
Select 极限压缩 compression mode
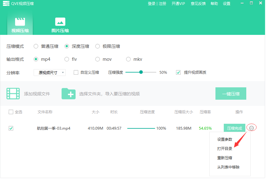click(97, 46)
